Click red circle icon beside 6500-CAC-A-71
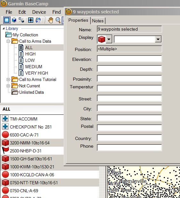This screenshot has height=198, width=180. [x=5, y=135]
